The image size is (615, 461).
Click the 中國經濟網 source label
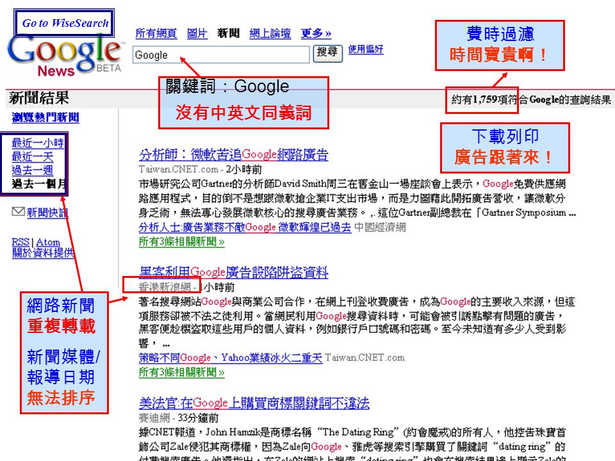click(x=380, y=227)
